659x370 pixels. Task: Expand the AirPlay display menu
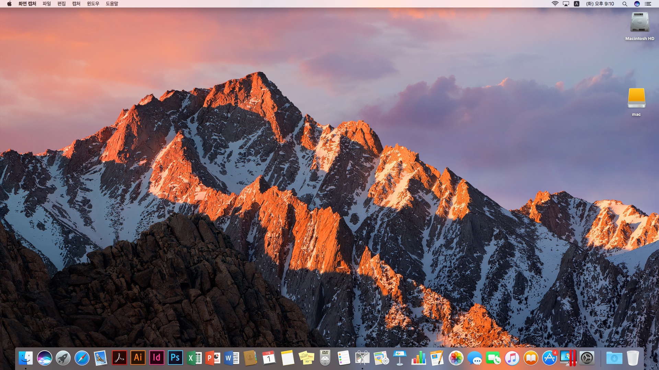click(x=566, y=4)
